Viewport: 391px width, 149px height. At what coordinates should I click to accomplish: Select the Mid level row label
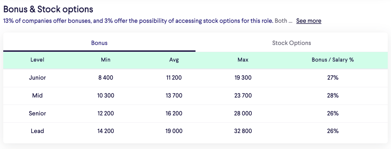37,96
